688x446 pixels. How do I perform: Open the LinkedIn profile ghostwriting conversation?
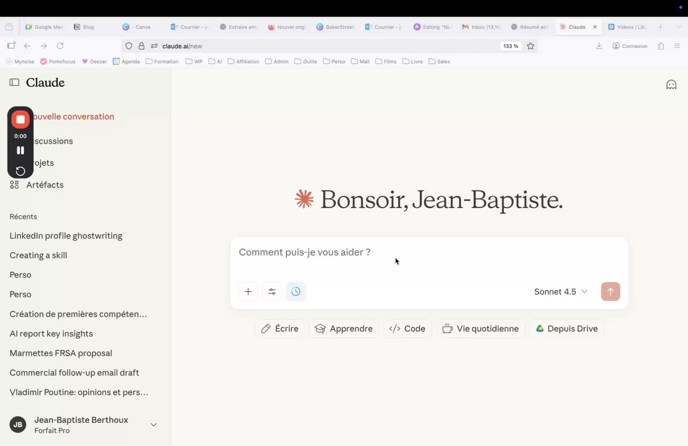[x=66, y=236]
